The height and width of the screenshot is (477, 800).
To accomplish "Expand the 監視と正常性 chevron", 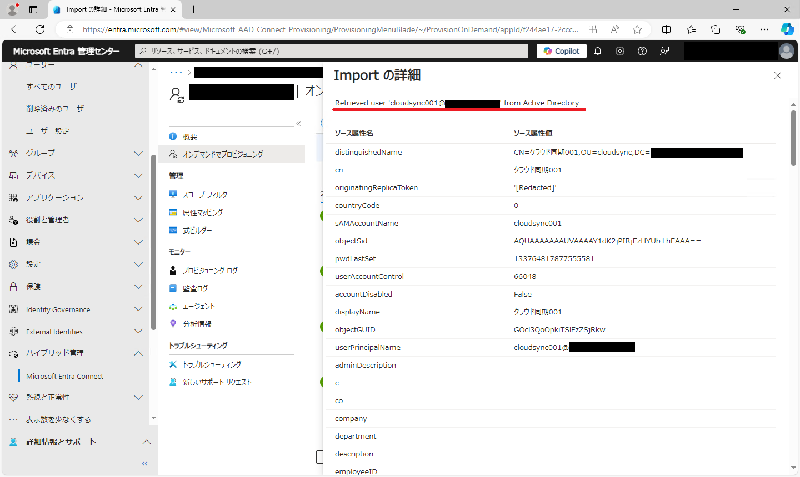I will [138, 398].
